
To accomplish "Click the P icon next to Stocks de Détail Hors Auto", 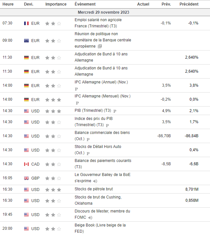I will (x=88, y=153).
